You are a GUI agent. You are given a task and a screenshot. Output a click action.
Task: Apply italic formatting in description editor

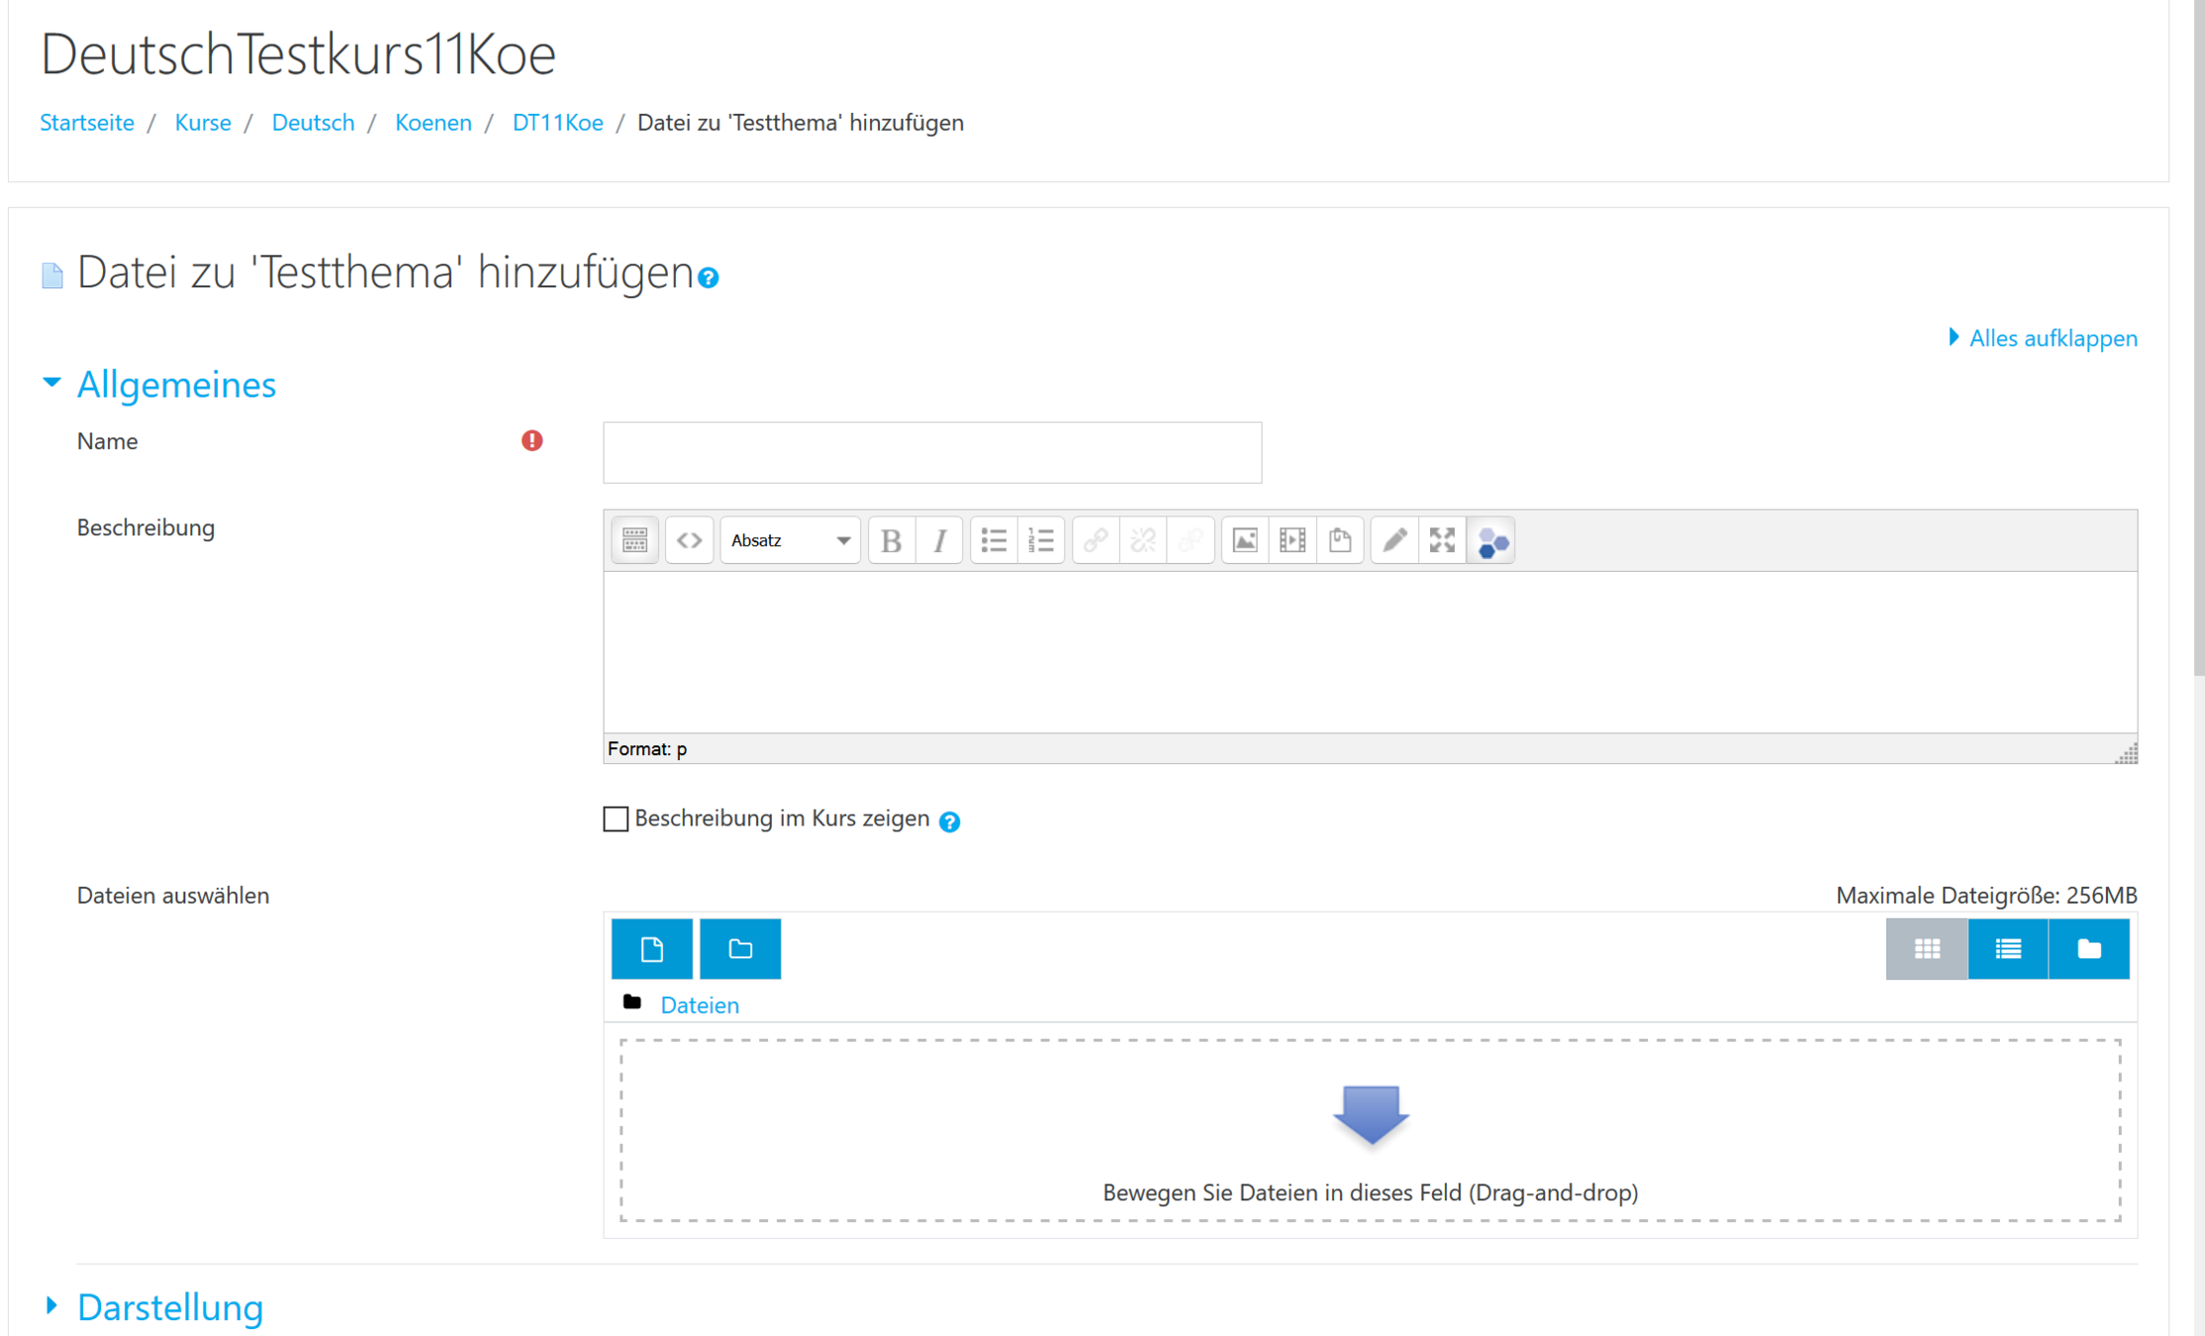[939, 540]
